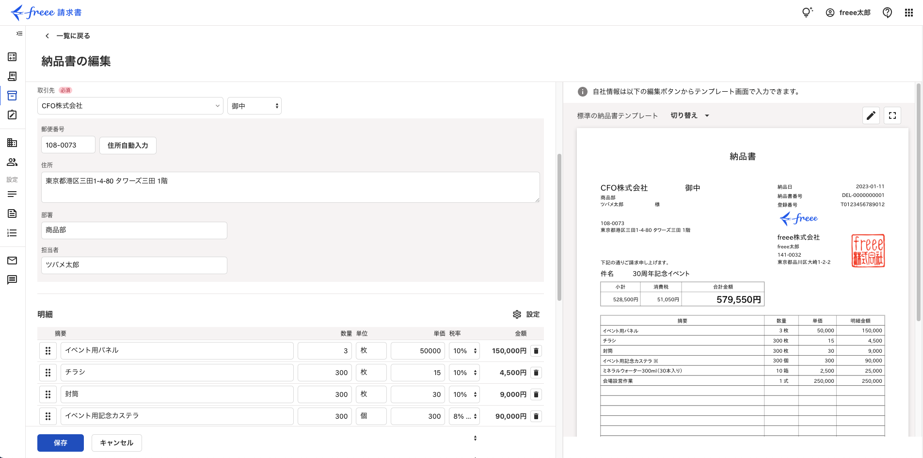
Task: Open the 取引先 CFO株式会社 dropdown
Action: (x=130, y=106)
